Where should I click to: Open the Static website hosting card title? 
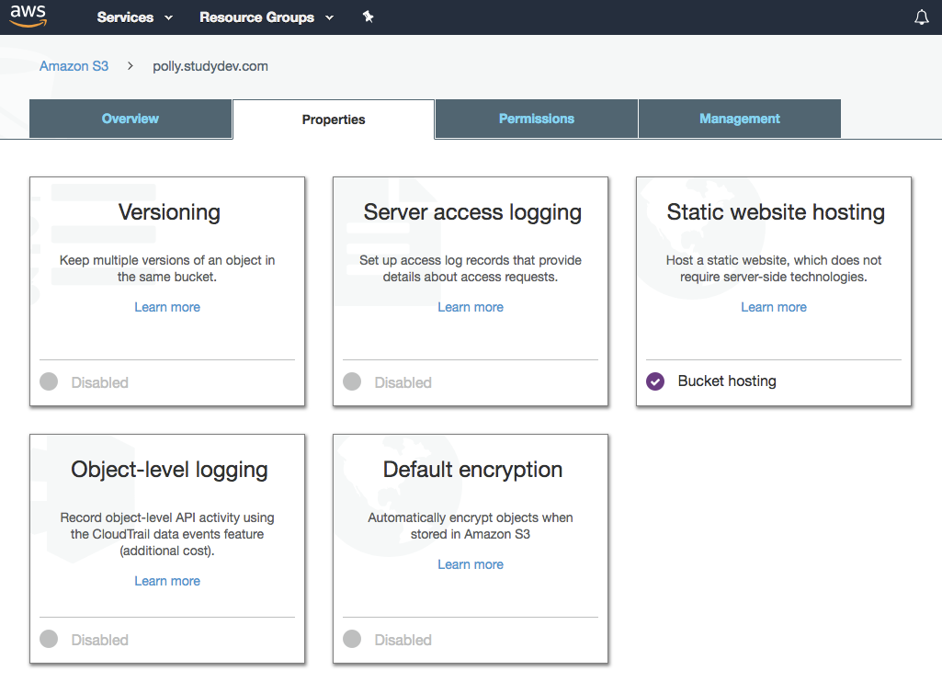coord(776,212)
